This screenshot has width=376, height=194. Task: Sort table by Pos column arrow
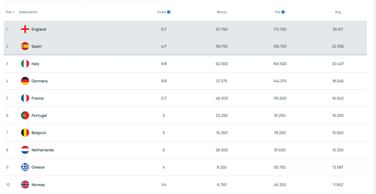tap(14, 12)
